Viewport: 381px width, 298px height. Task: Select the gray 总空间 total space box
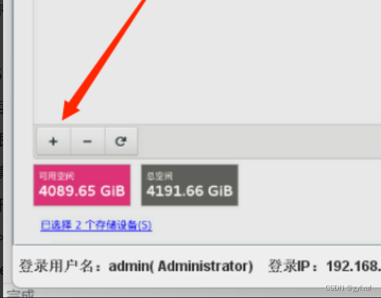pos(190,185)
